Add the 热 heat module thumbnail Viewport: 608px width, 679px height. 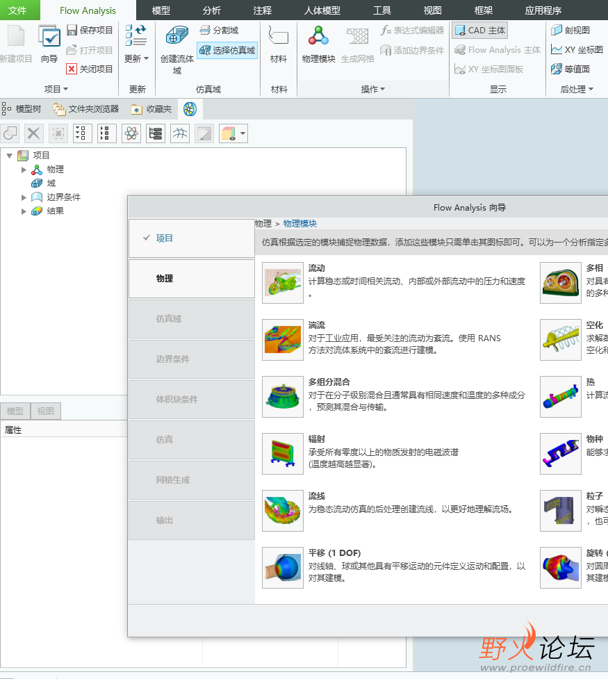[560, 397]
